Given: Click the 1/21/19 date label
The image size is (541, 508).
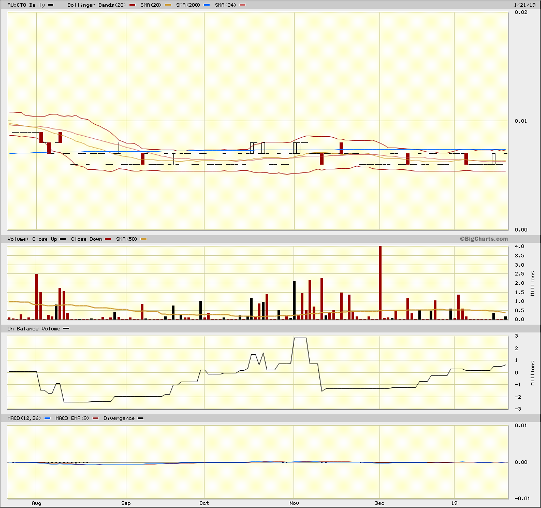Looking at the screenshot, I should tap(525, 5).
